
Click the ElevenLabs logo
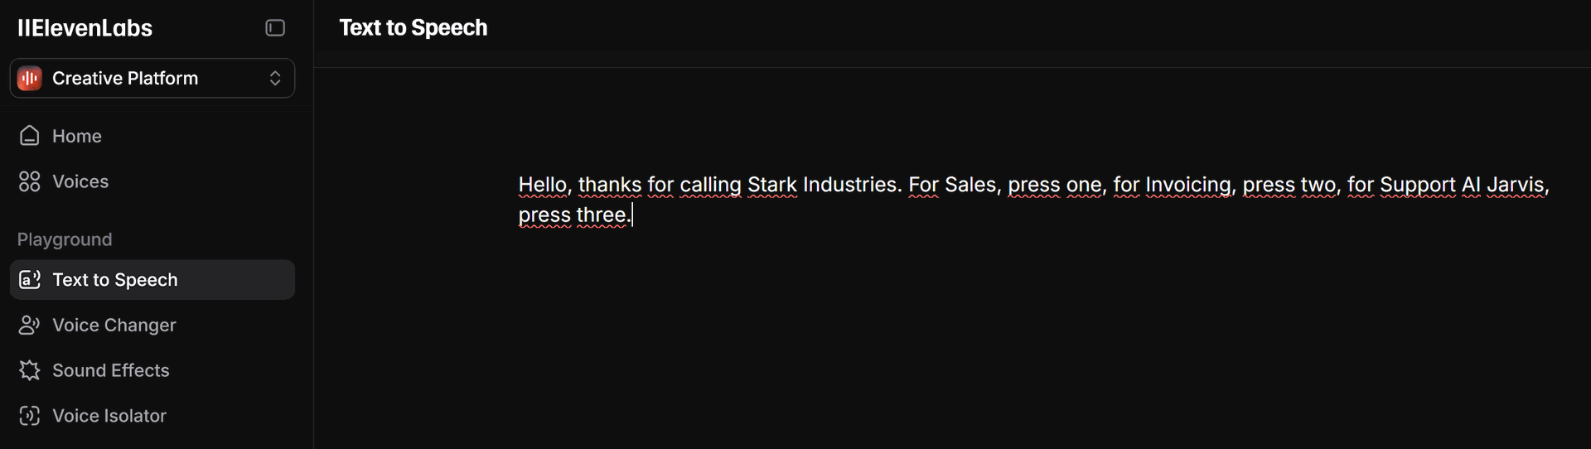85,28
